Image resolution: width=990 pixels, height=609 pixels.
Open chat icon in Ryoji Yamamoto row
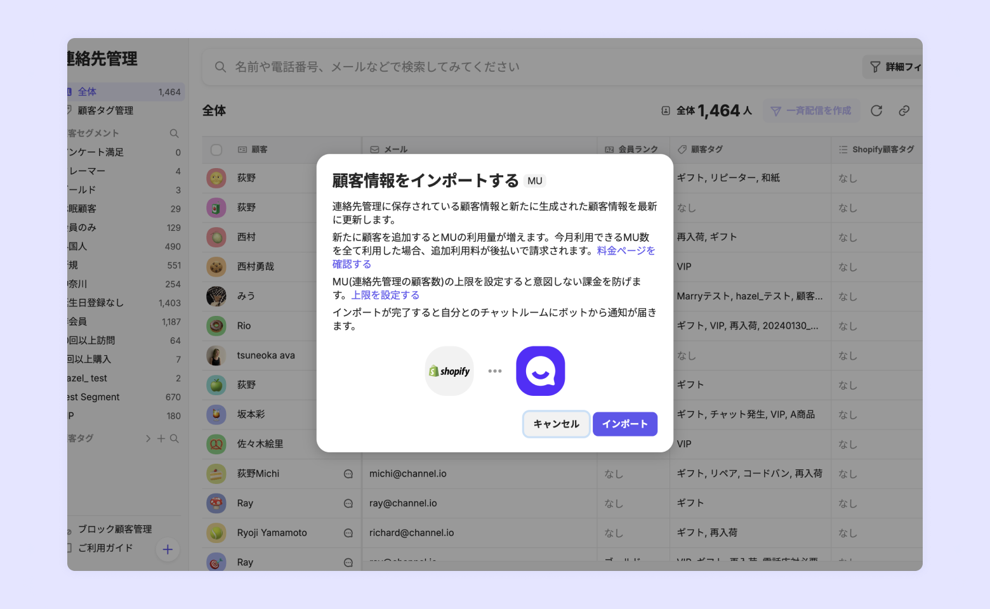(x=348, y=534)
